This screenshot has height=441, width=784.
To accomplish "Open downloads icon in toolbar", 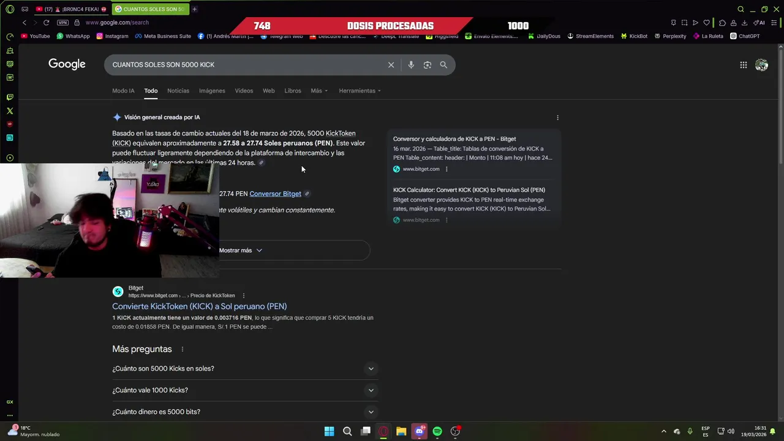I will click(x=744, y=23).
